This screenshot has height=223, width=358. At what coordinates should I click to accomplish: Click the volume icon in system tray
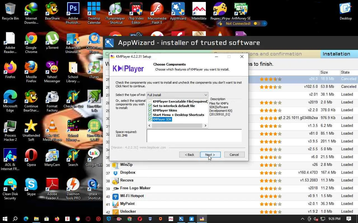point(316,219)
